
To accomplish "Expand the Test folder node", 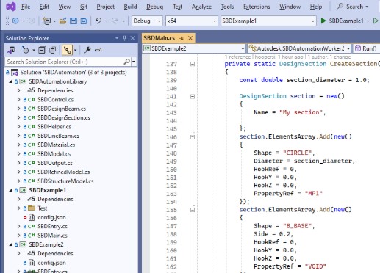I will coord(18,208).
